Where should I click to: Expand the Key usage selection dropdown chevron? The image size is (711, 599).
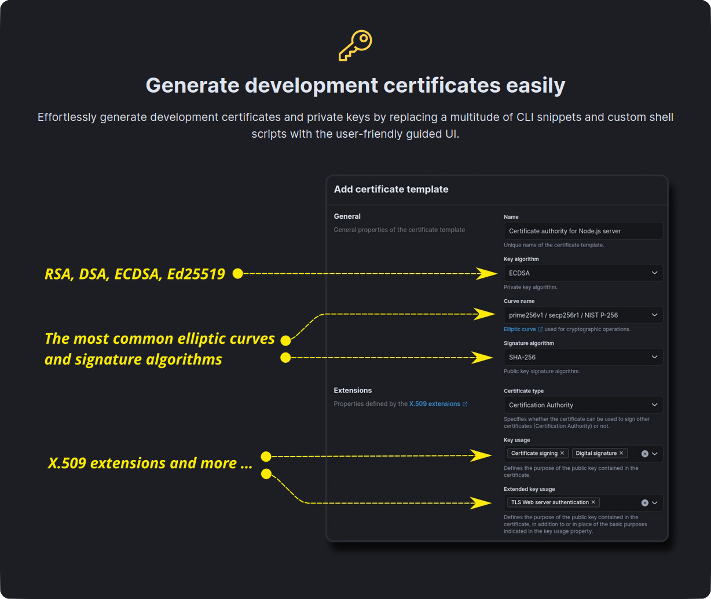[655, 454]
